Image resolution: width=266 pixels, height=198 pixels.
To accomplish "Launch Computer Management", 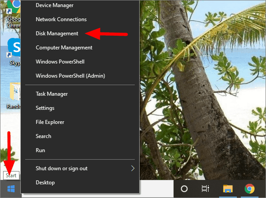I will tap(80, 48).
